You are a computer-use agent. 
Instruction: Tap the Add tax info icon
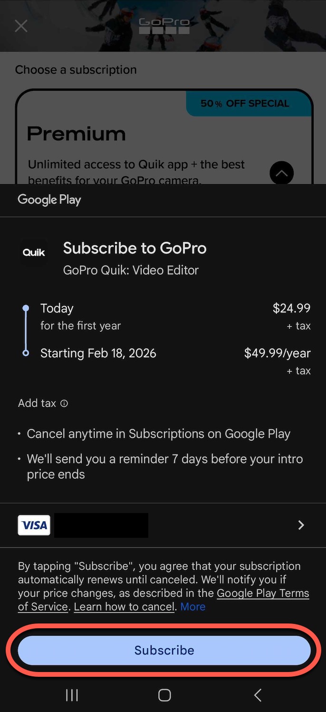click(x=64, y=404)
